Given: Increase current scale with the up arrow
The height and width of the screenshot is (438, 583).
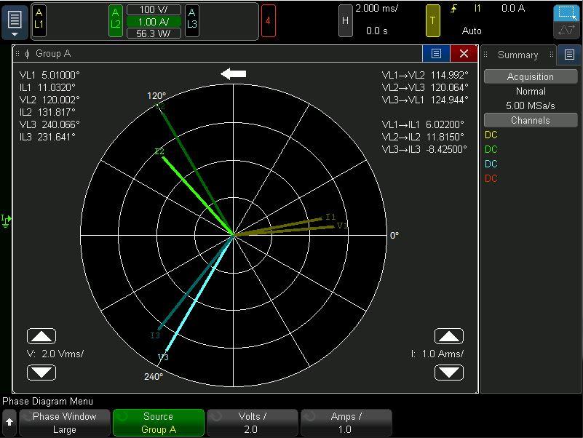Looking at the screenshot, I should coord(449,336).
